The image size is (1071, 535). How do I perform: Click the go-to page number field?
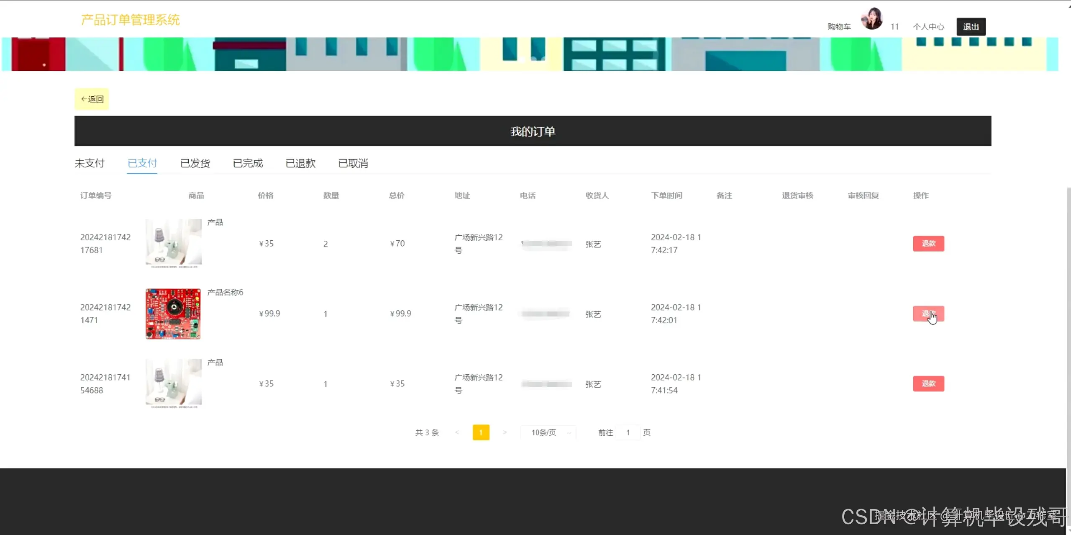(x=628, y=432)
